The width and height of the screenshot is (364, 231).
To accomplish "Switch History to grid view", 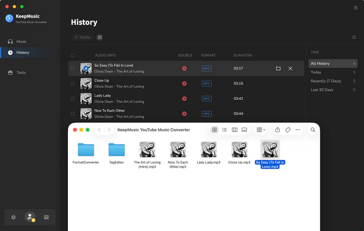I will 100,37.
